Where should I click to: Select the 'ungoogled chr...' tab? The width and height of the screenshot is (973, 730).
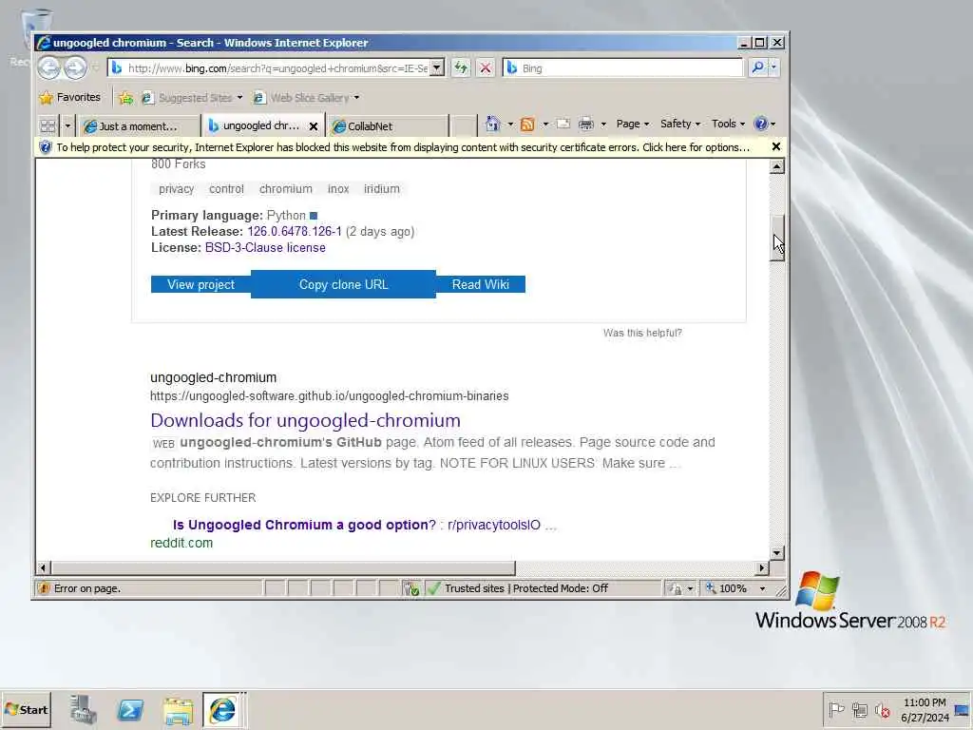click(x=257, y=126)
